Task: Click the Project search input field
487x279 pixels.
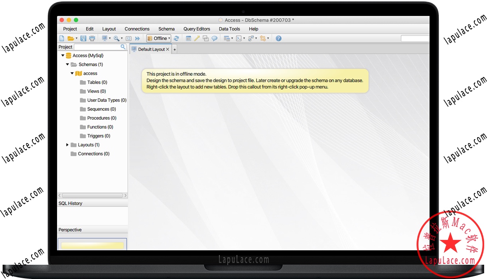Action: pos(97,47)
